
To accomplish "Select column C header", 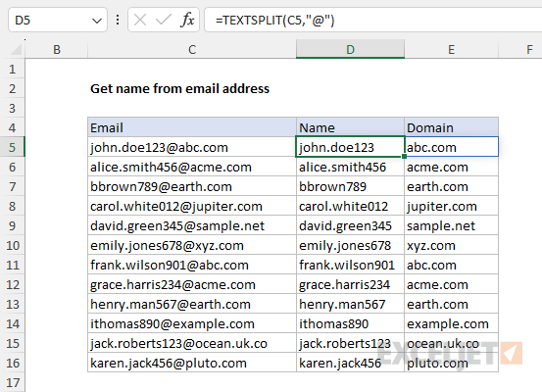I will (192, 49).
